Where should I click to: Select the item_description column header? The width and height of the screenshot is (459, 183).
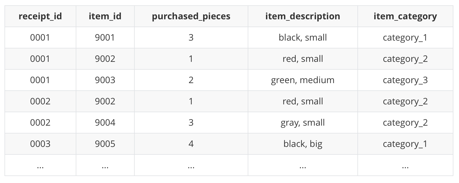[x=303, y=16]
